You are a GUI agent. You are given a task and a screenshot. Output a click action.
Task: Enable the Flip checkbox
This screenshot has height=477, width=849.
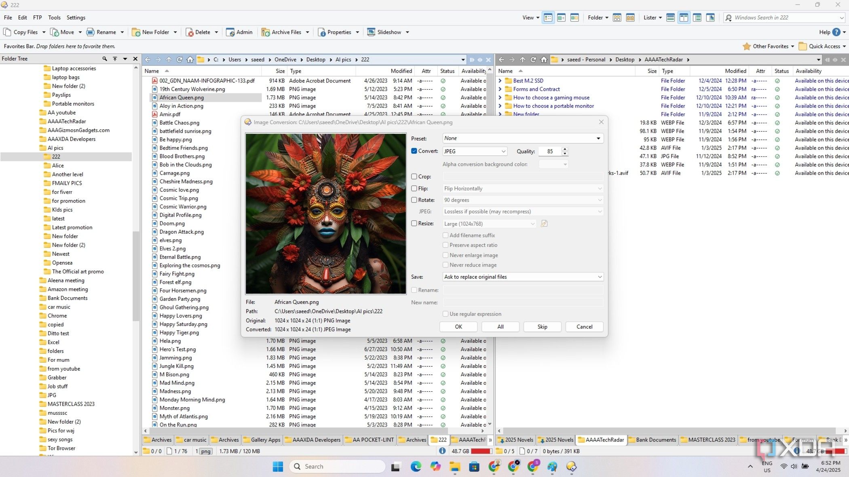click(x=414, y=188)
